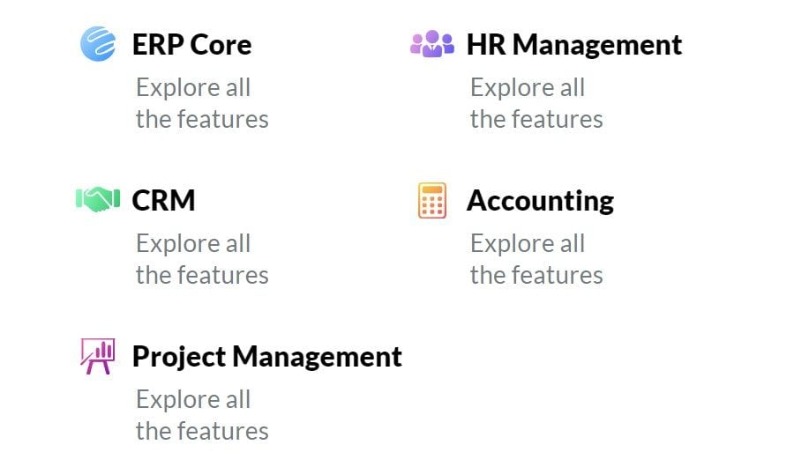Click "Explore all the features" under HR Management

pos(536,103)
